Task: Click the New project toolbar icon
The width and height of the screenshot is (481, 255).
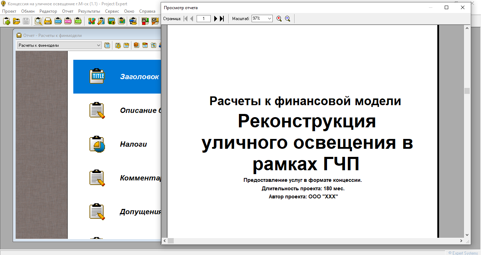Action: [7, 21]
